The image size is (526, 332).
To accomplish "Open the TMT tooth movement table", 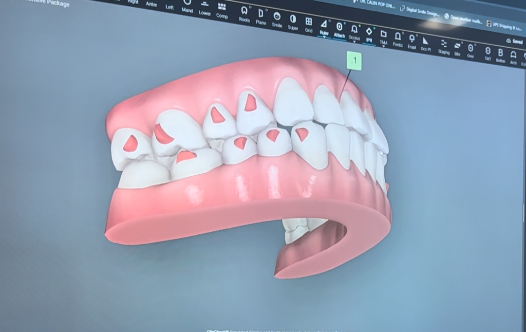I will coord(488,54).
